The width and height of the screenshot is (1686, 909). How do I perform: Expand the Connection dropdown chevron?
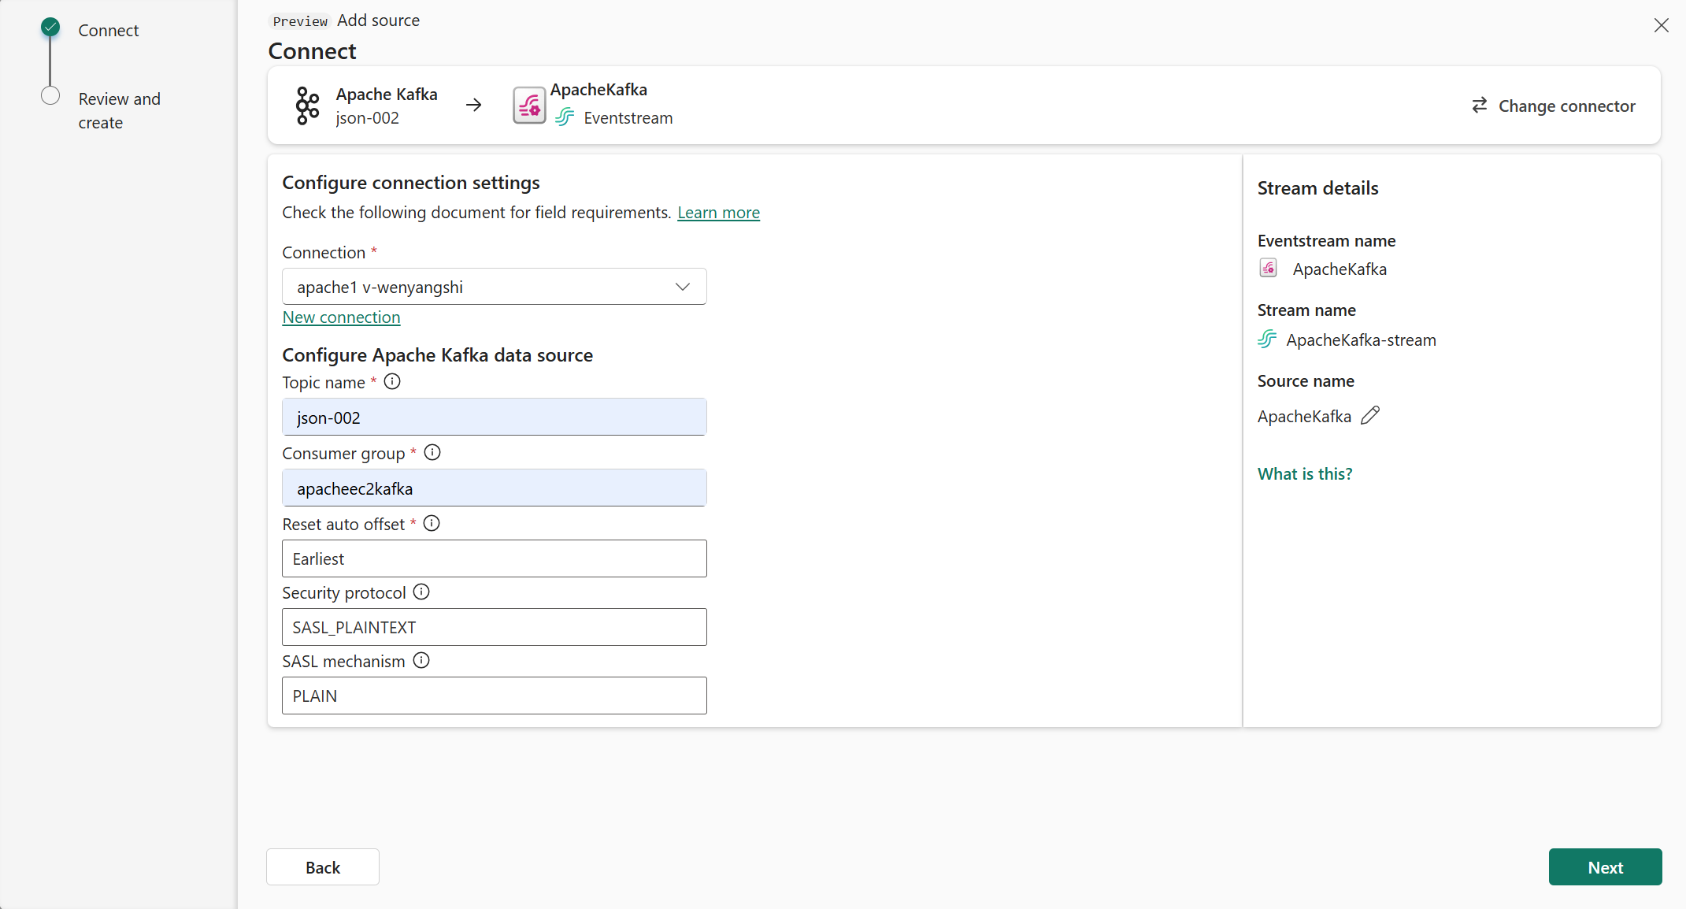[683, 287]
